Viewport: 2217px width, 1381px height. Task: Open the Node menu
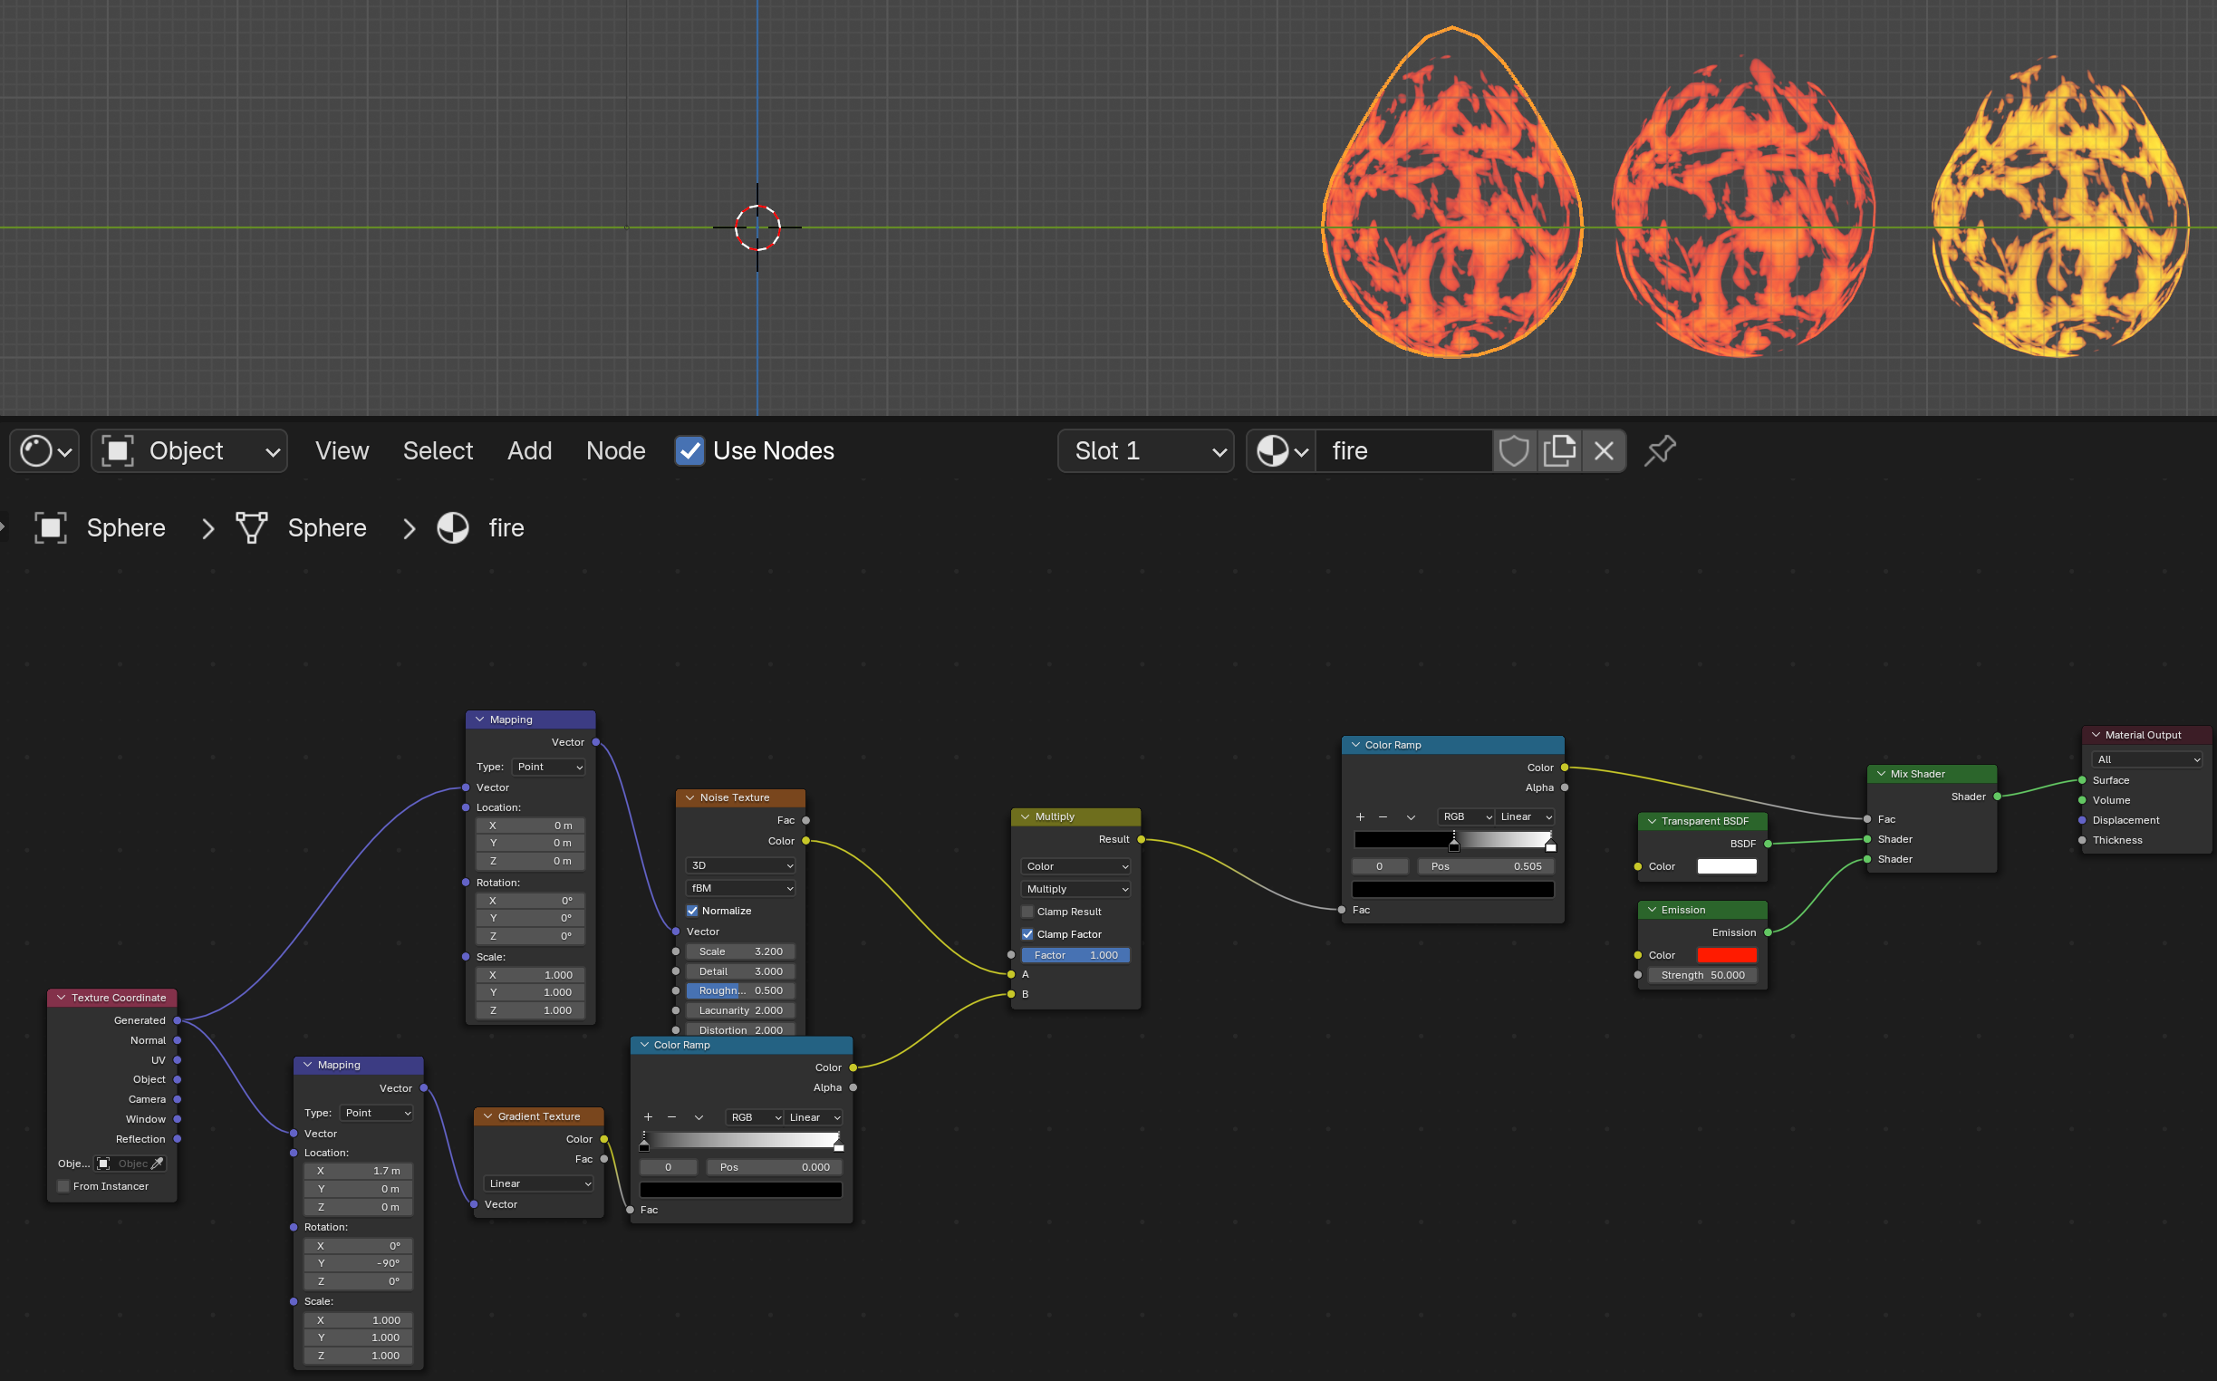[615, 450]
